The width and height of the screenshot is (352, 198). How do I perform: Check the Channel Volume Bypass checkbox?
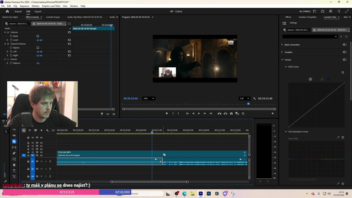tap(38, 48)
